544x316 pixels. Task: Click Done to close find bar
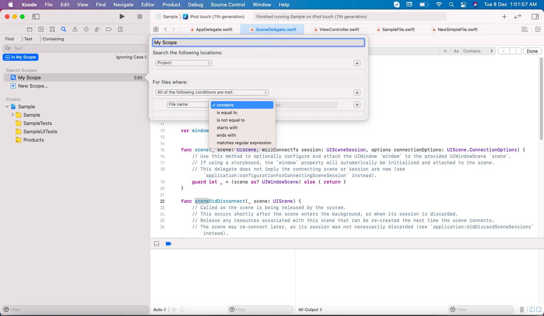532,51
